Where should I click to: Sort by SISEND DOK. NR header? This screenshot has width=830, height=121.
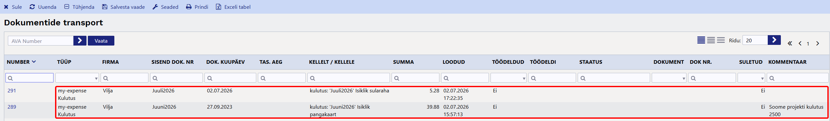(x=172, y=62)
